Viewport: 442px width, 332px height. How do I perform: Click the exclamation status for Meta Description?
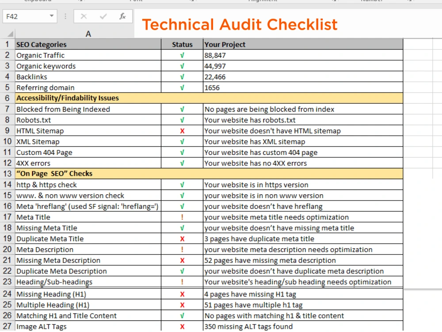tap(182, 249)
